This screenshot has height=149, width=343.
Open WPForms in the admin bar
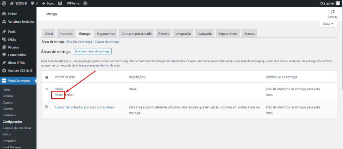(73, 3)
